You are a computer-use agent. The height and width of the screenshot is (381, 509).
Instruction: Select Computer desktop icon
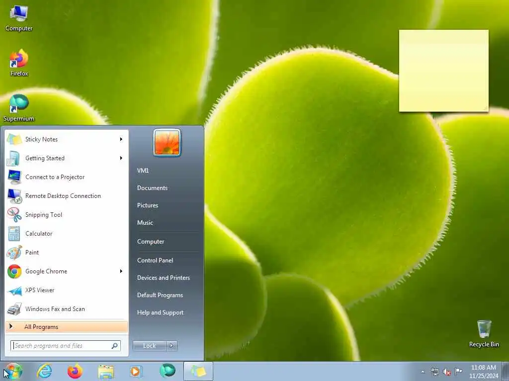coord(19,18)
